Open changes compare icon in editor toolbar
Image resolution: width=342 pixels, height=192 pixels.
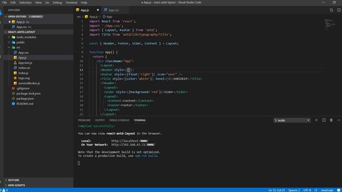[x=331, y=10]
